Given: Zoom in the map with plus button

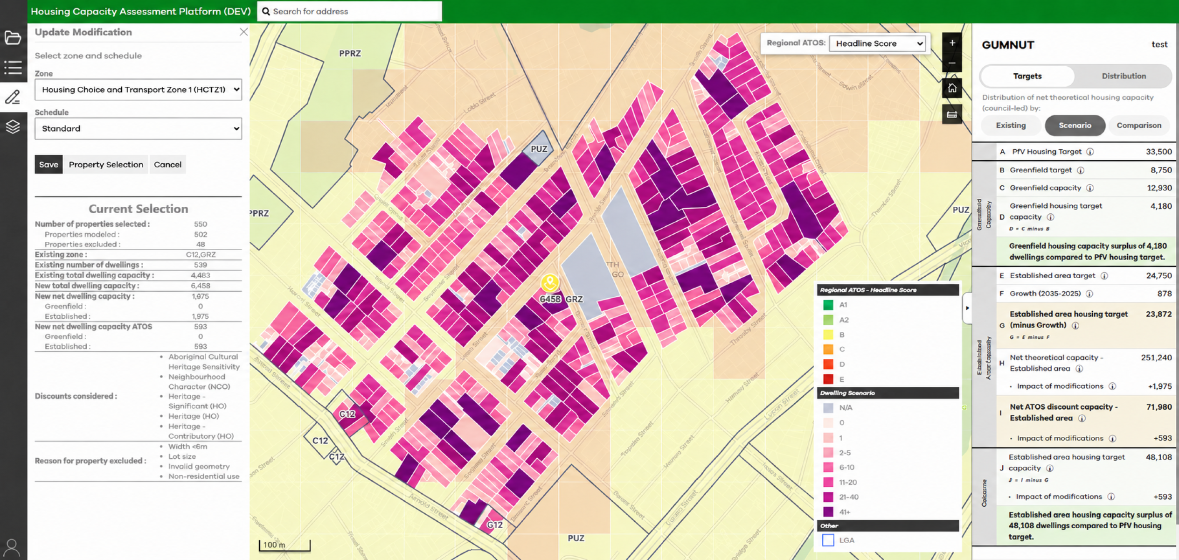Looking at the screenshot, I should tap(952, 43).
